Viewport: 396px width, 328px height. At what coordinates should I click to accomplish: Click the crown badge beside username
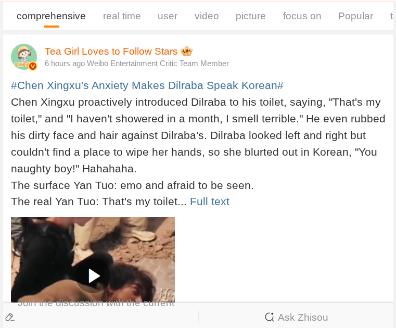(187, 51)
